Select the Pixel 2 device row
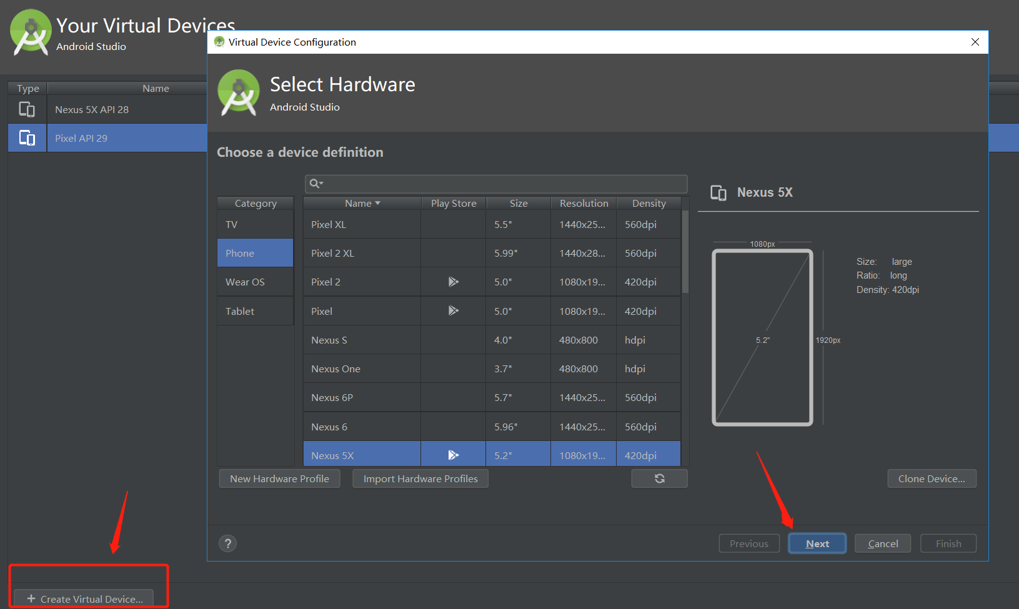 point(492,282)
